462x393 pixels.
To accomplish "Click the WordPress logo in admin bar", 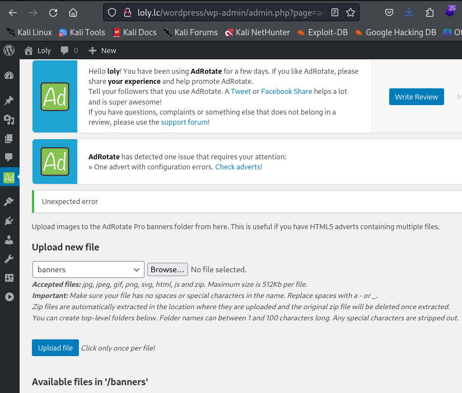I will click(x=9, y=50).
